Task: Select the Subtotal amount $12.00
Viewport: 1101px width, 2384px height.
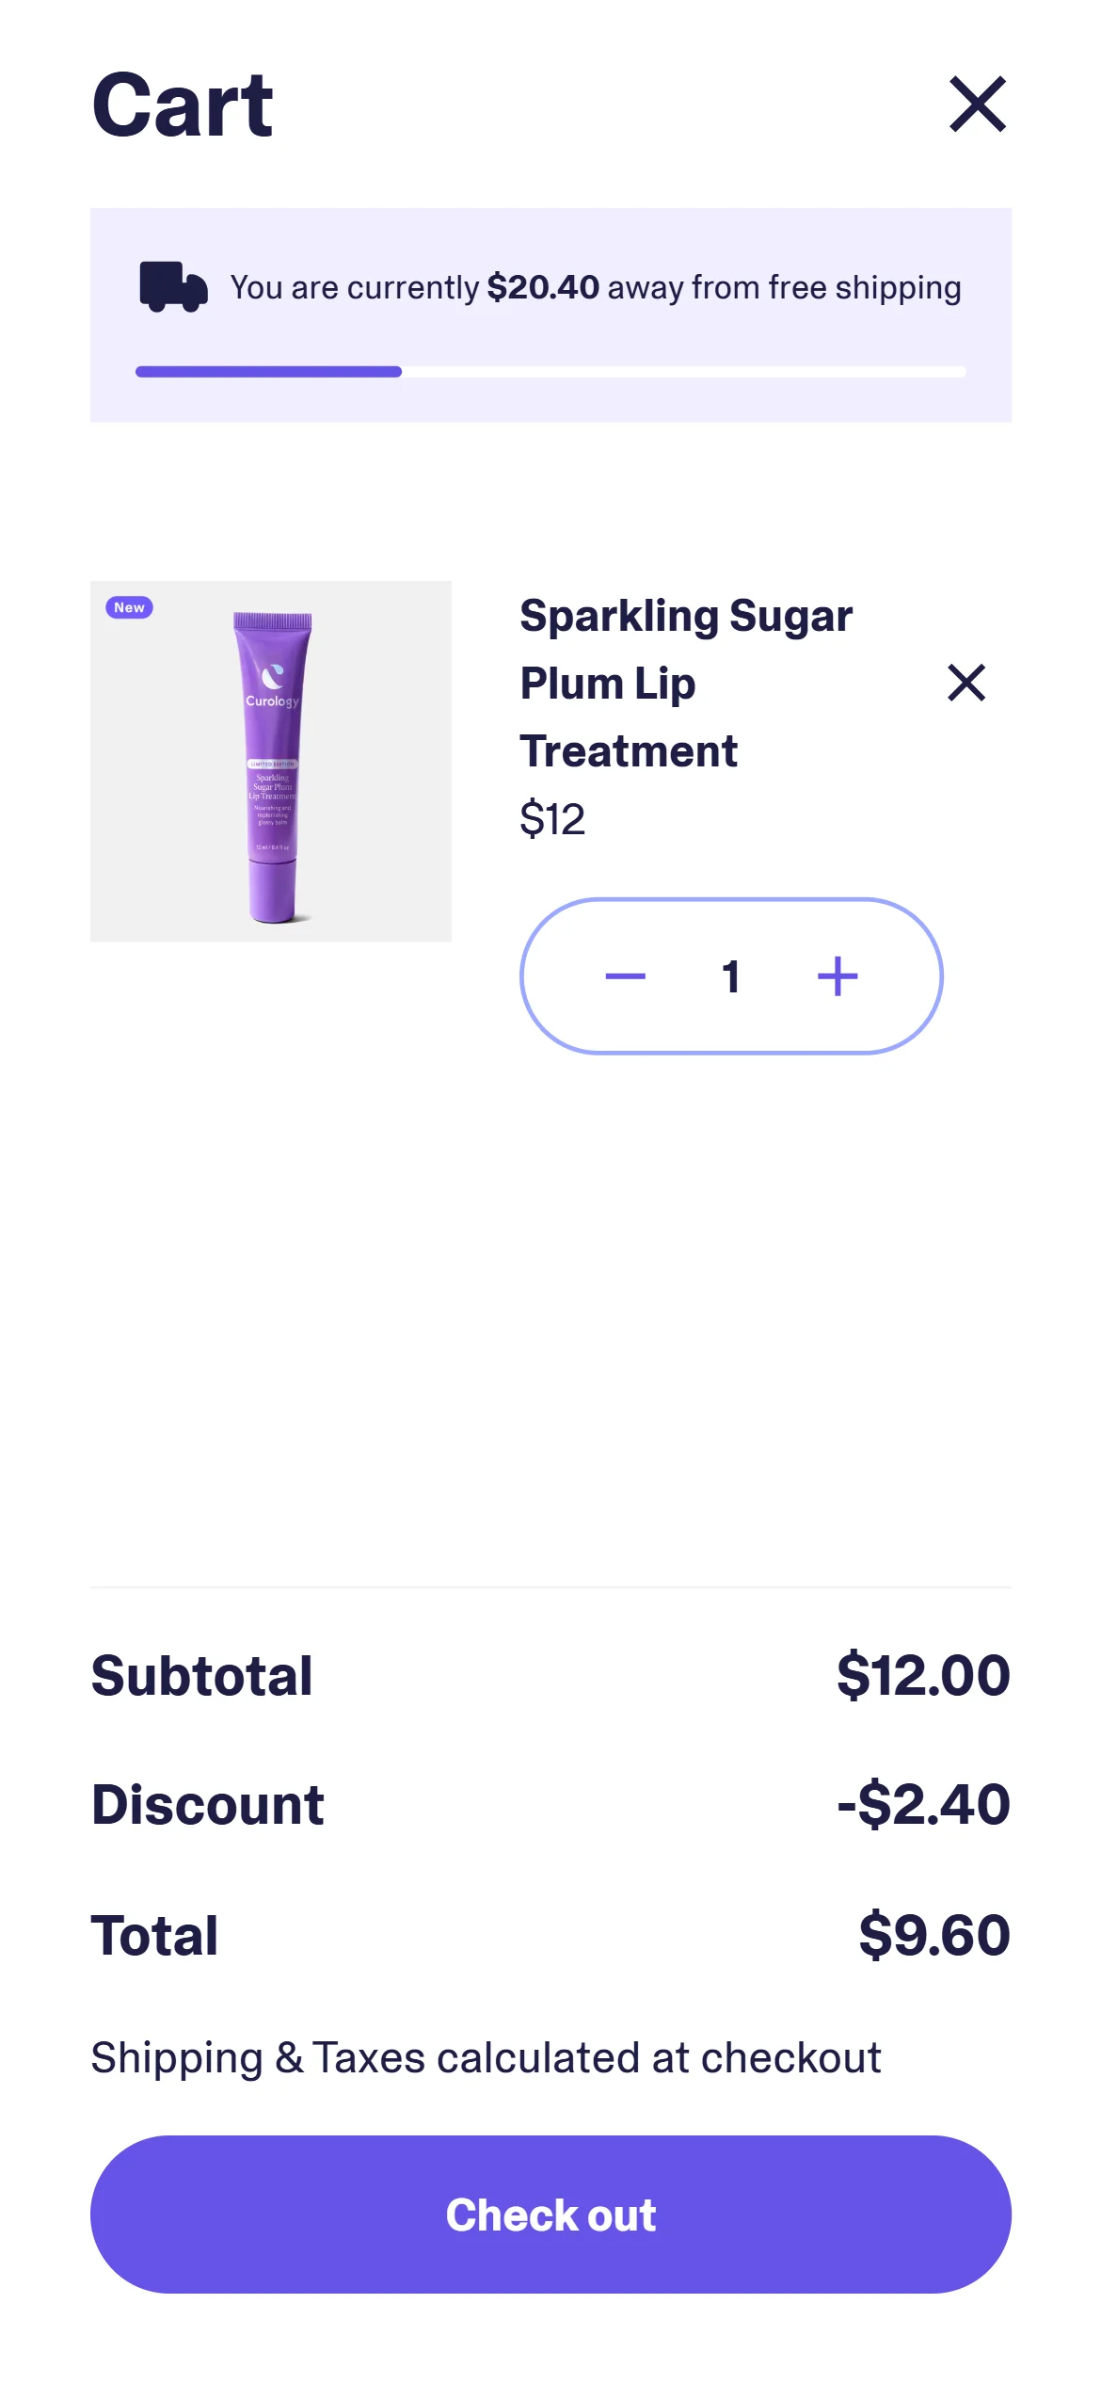Action: 922,1675
